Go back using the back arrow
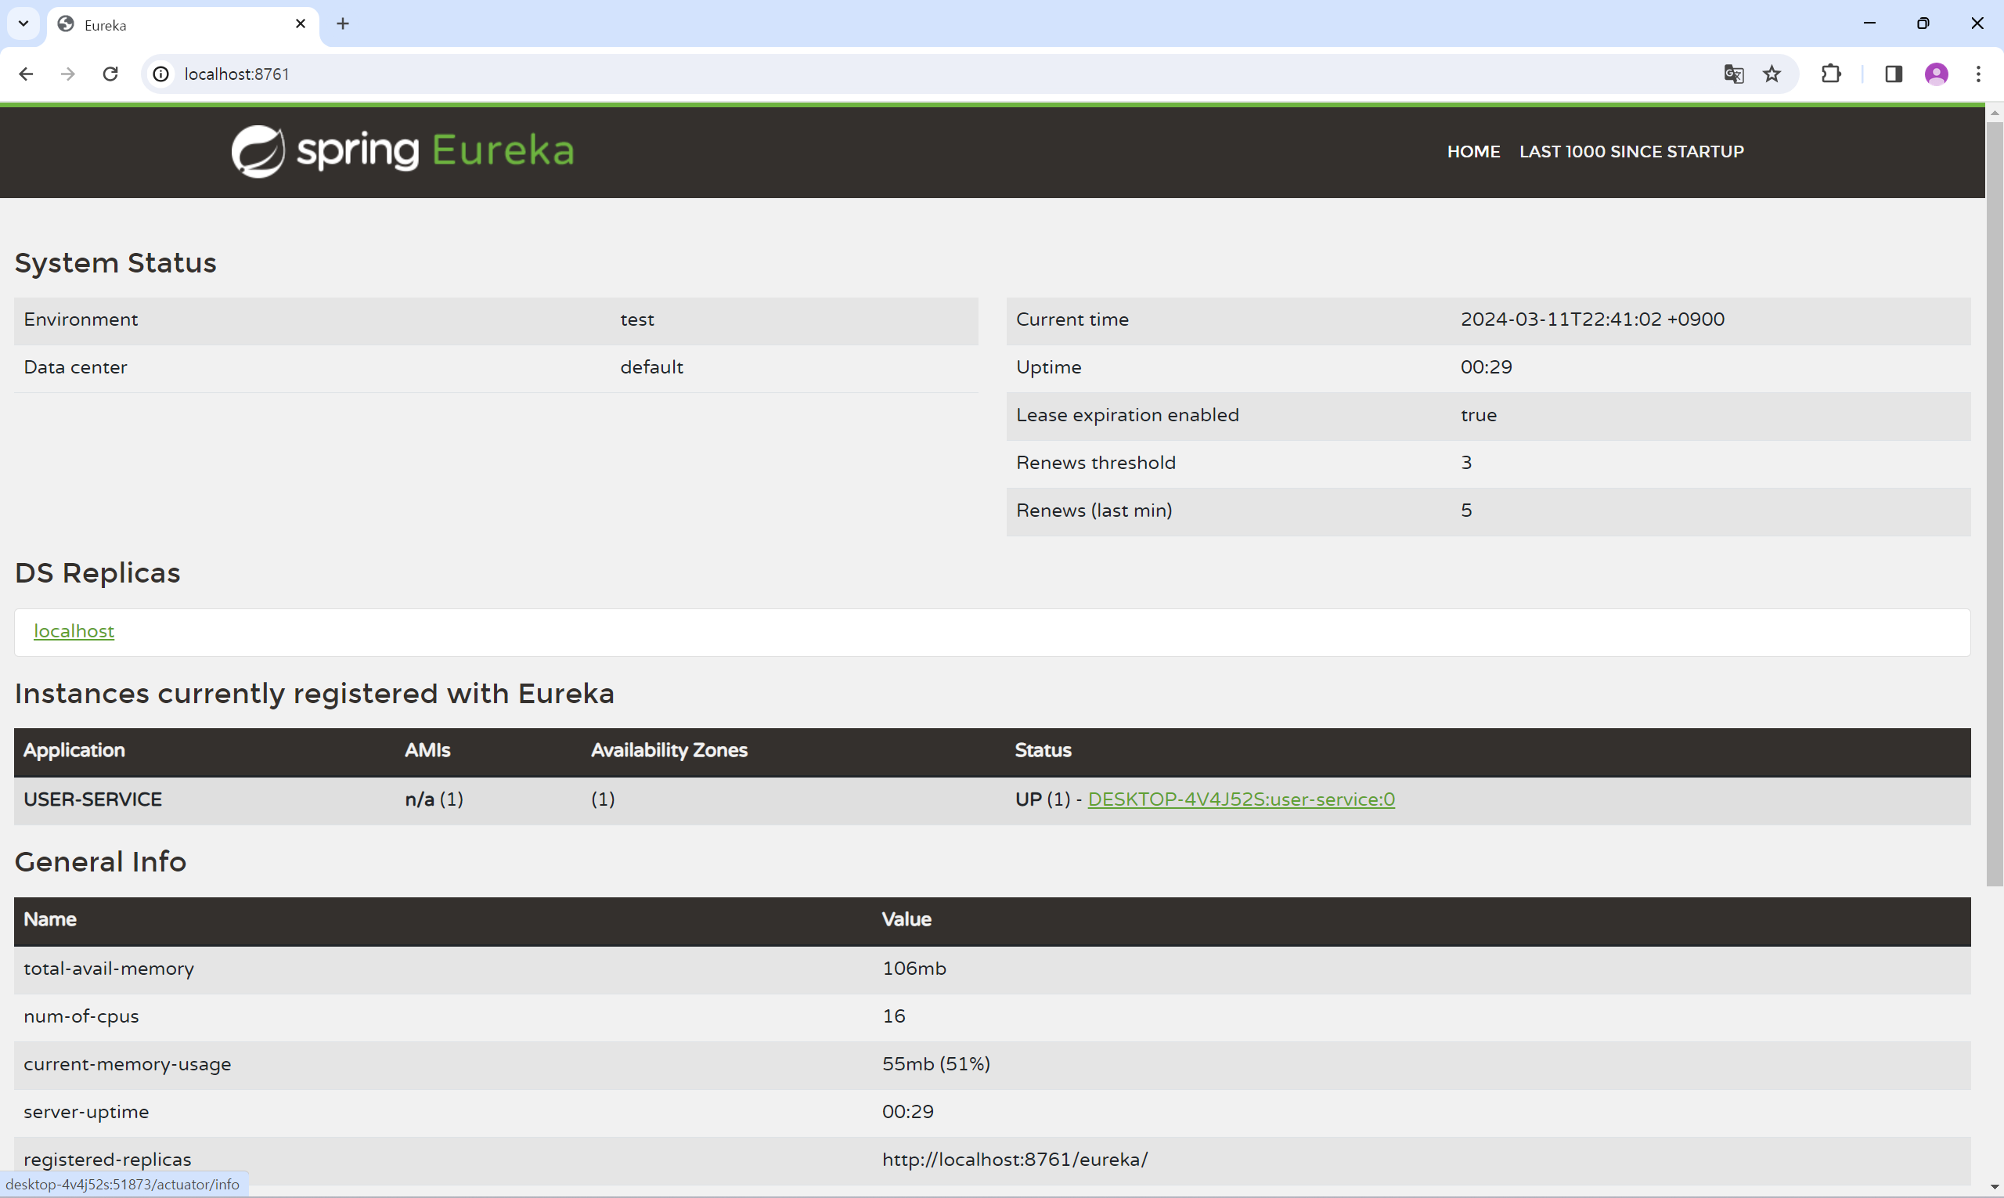Image resolution: width=2004 pixels, height=1198 pixels. pos(26,74)
